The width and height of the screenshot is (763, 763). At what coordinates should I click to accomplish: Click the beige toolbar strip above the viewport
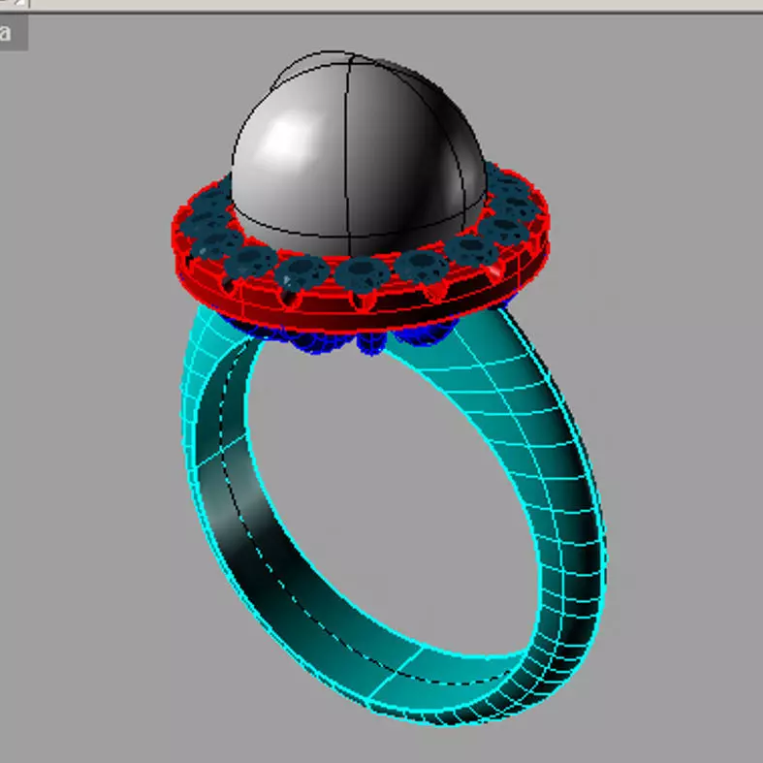pos(390,4)
